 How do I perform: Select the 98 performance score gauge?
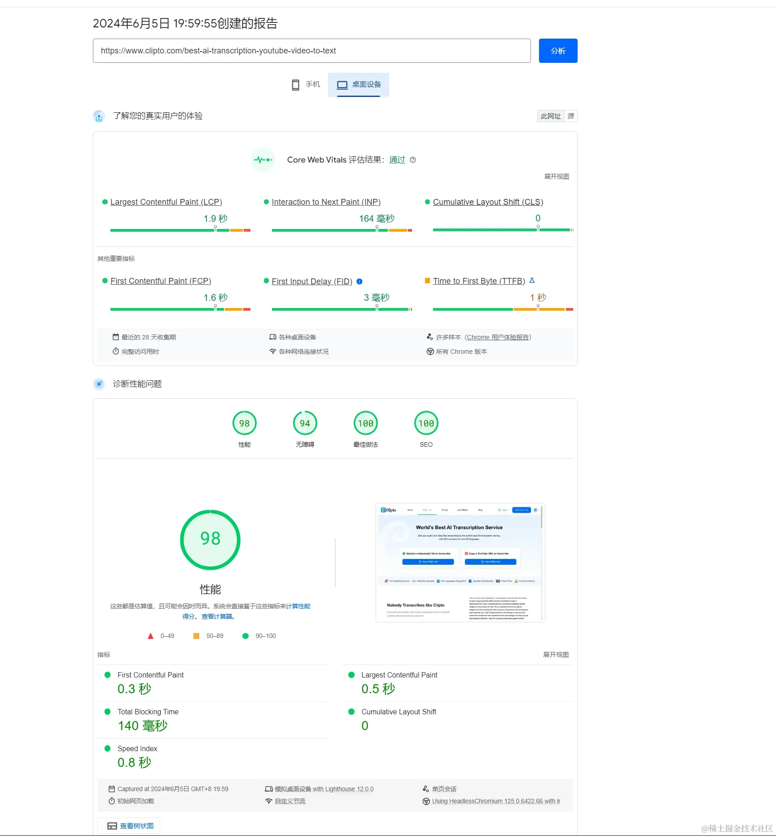point(245,423)
